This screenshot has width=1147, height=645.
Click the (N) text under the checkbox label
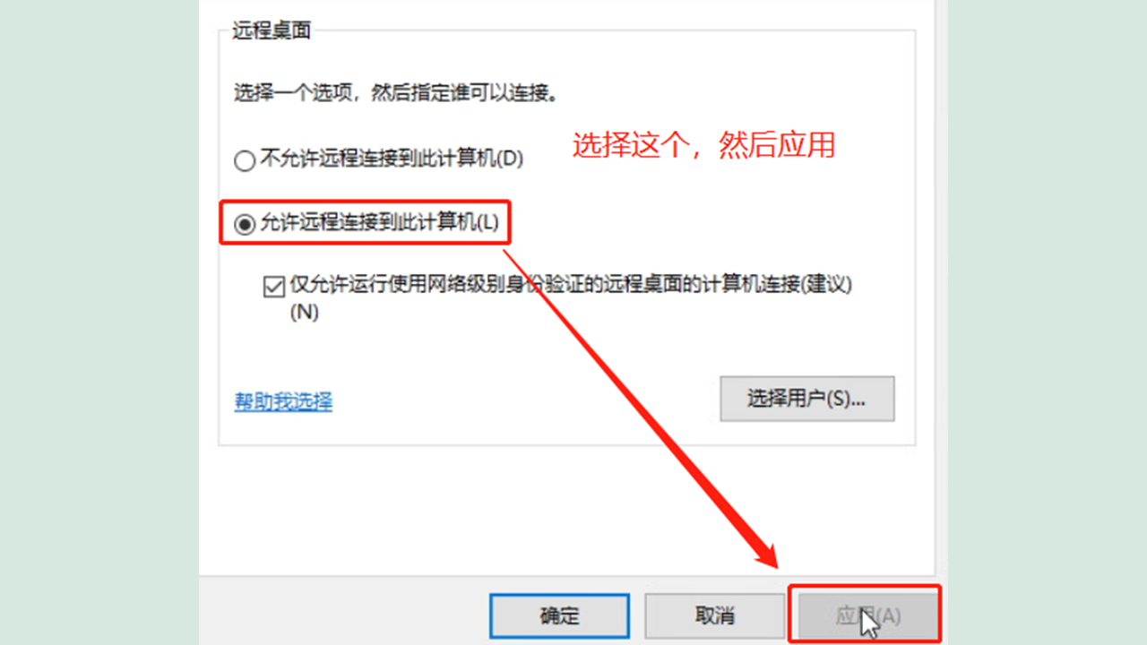click(305, 313)
